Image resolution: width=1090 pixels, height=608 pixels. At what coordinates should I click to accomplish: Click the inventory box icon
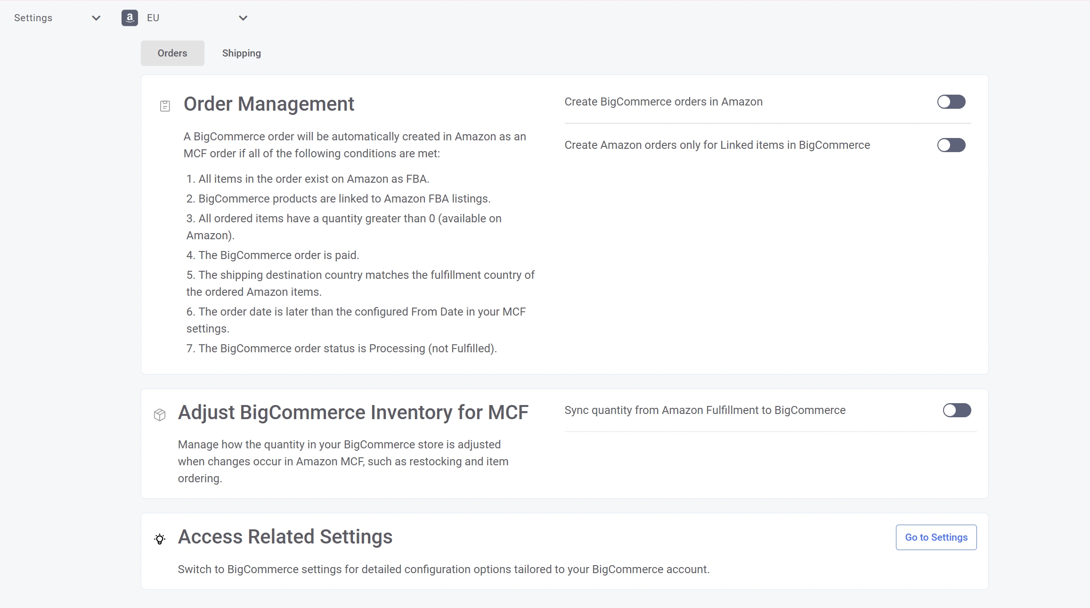[160, 414]
